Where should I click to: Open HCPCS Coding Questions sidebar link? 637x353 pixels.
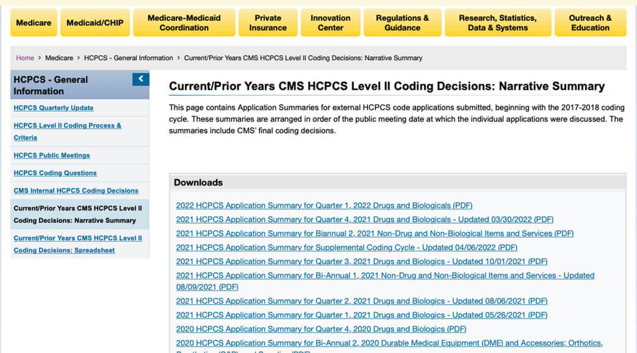click(55, 173)
